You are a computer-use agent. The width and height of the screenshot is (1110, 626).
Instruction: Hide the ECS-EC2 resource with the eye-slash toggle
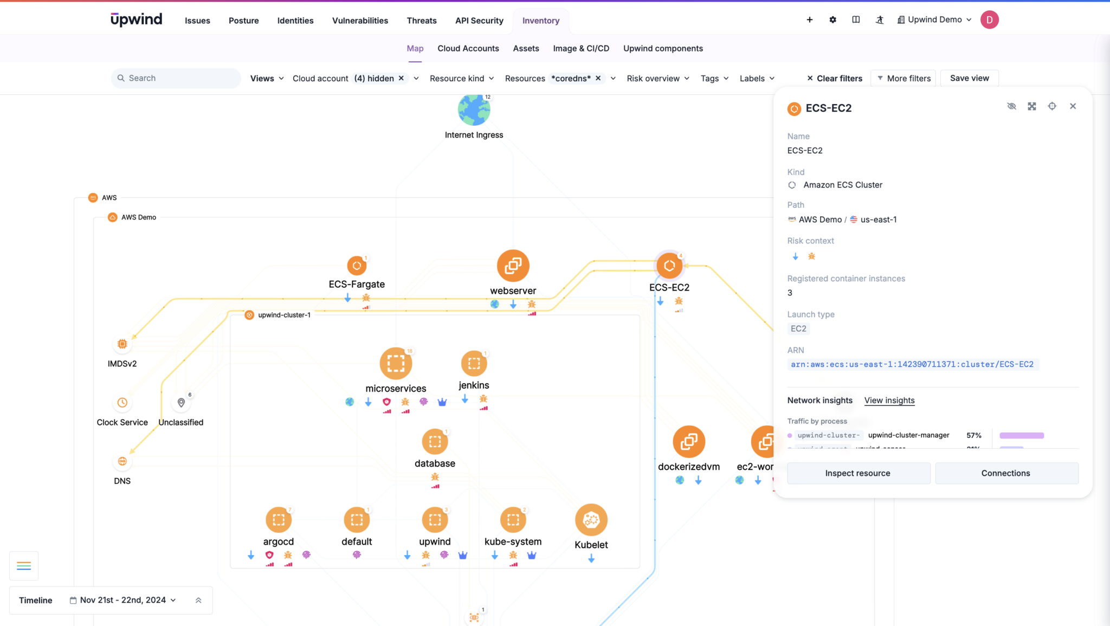(1012, 106)
